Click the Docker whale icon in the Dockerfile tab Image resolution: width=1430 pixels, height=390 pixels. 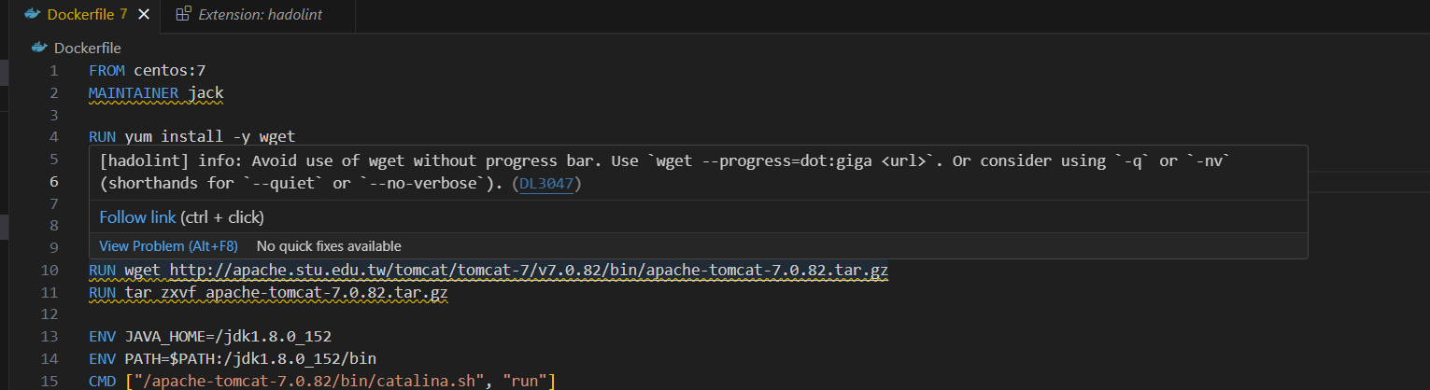tap(32, 14)
